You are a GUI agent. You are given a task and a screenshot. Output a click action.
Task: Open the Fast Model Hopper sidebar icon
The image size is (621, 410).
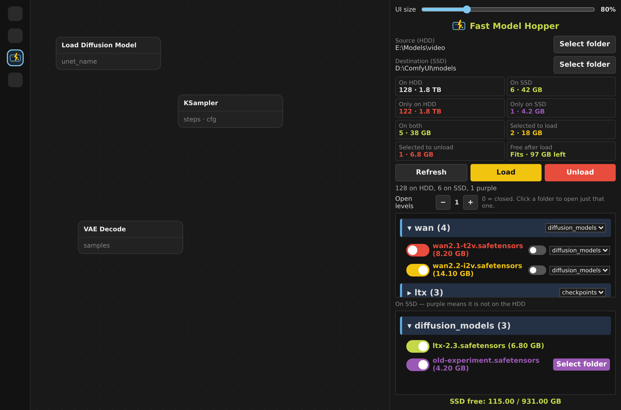pyautogui.click(x=15, y=58)
